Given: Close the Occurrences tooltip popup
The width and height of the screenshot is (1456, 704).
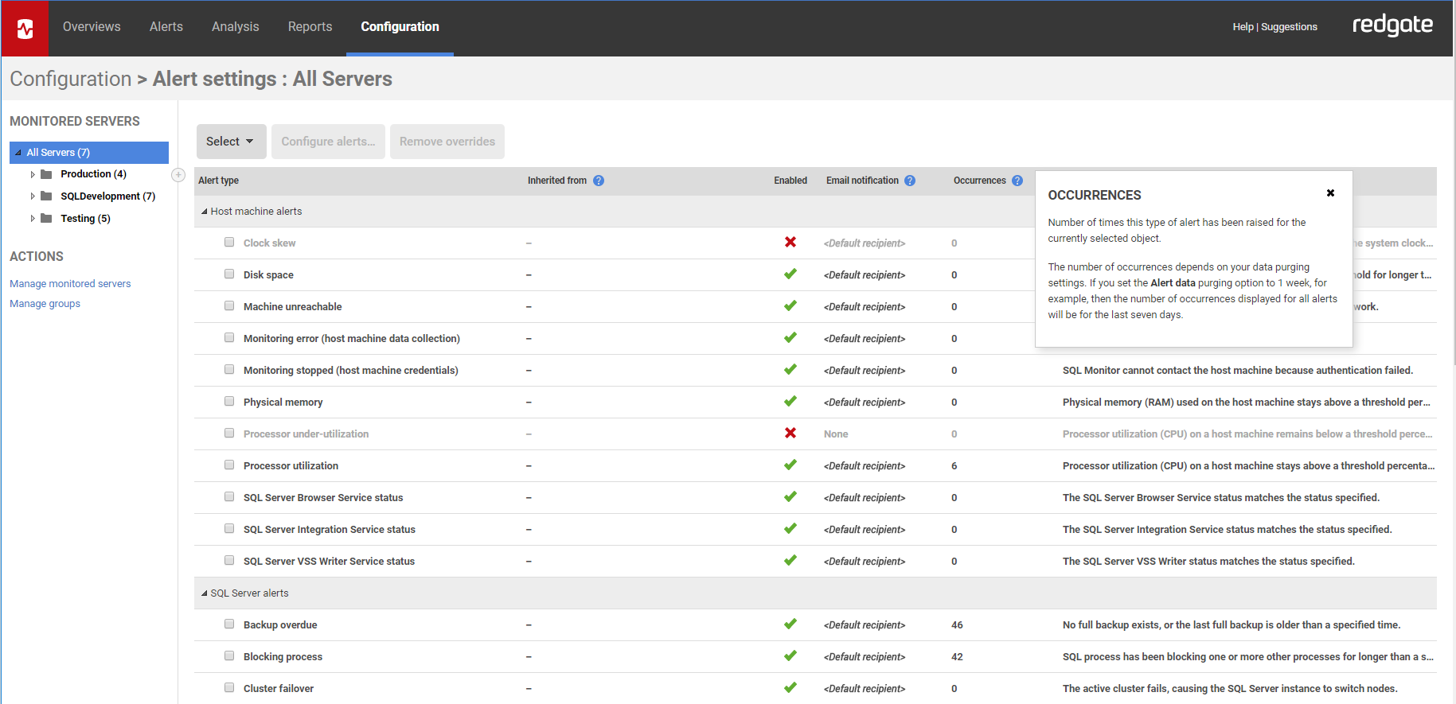Looking at the screenshot, I should [1330, 193].
